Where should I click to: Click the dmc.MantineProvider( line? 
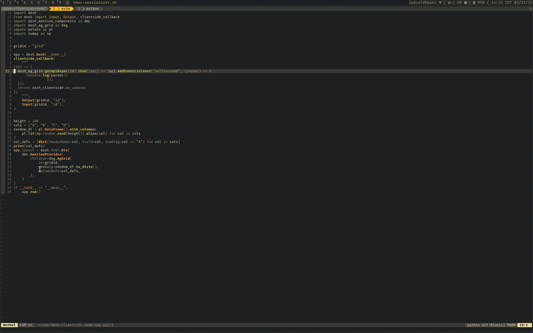click(x=43, y=155)
